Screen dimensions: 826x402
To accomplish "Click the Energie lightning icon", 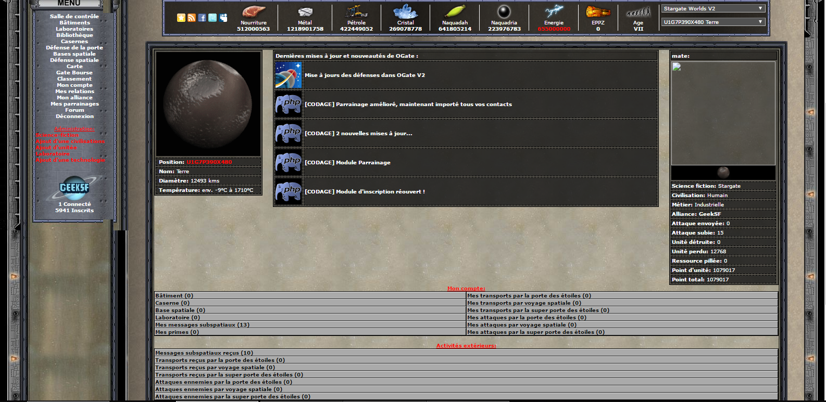I will pos(554,11).
